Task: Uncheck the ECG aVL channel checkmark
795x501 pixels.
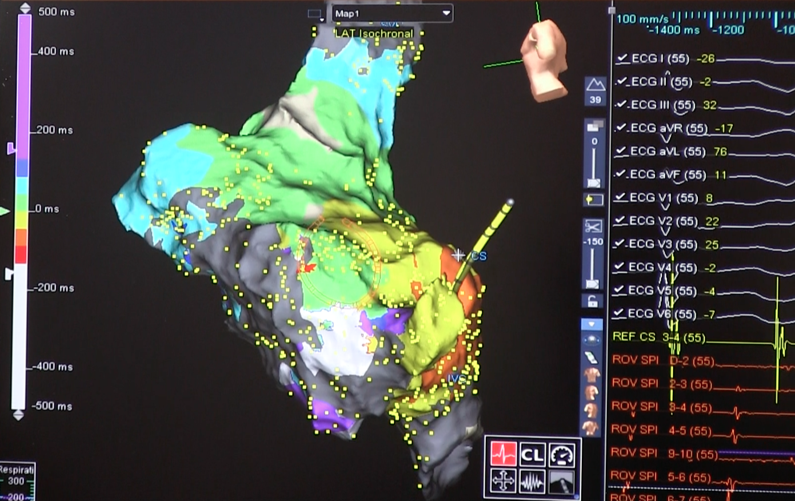Action: [621, 151]
